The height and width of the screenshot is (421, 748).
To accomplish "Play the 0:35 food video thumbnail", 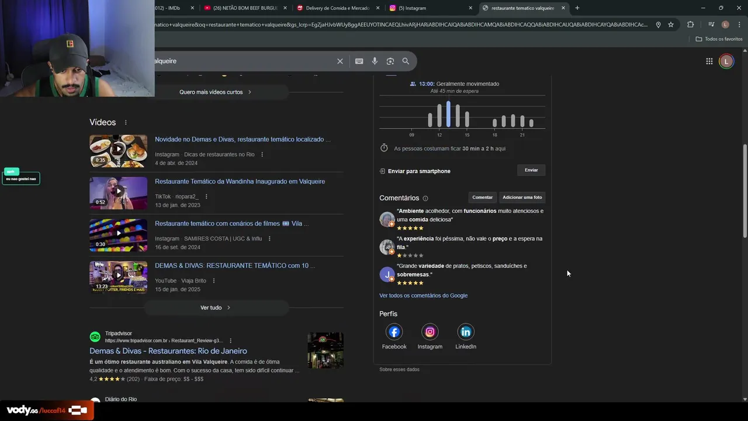I will click(118, 151).
